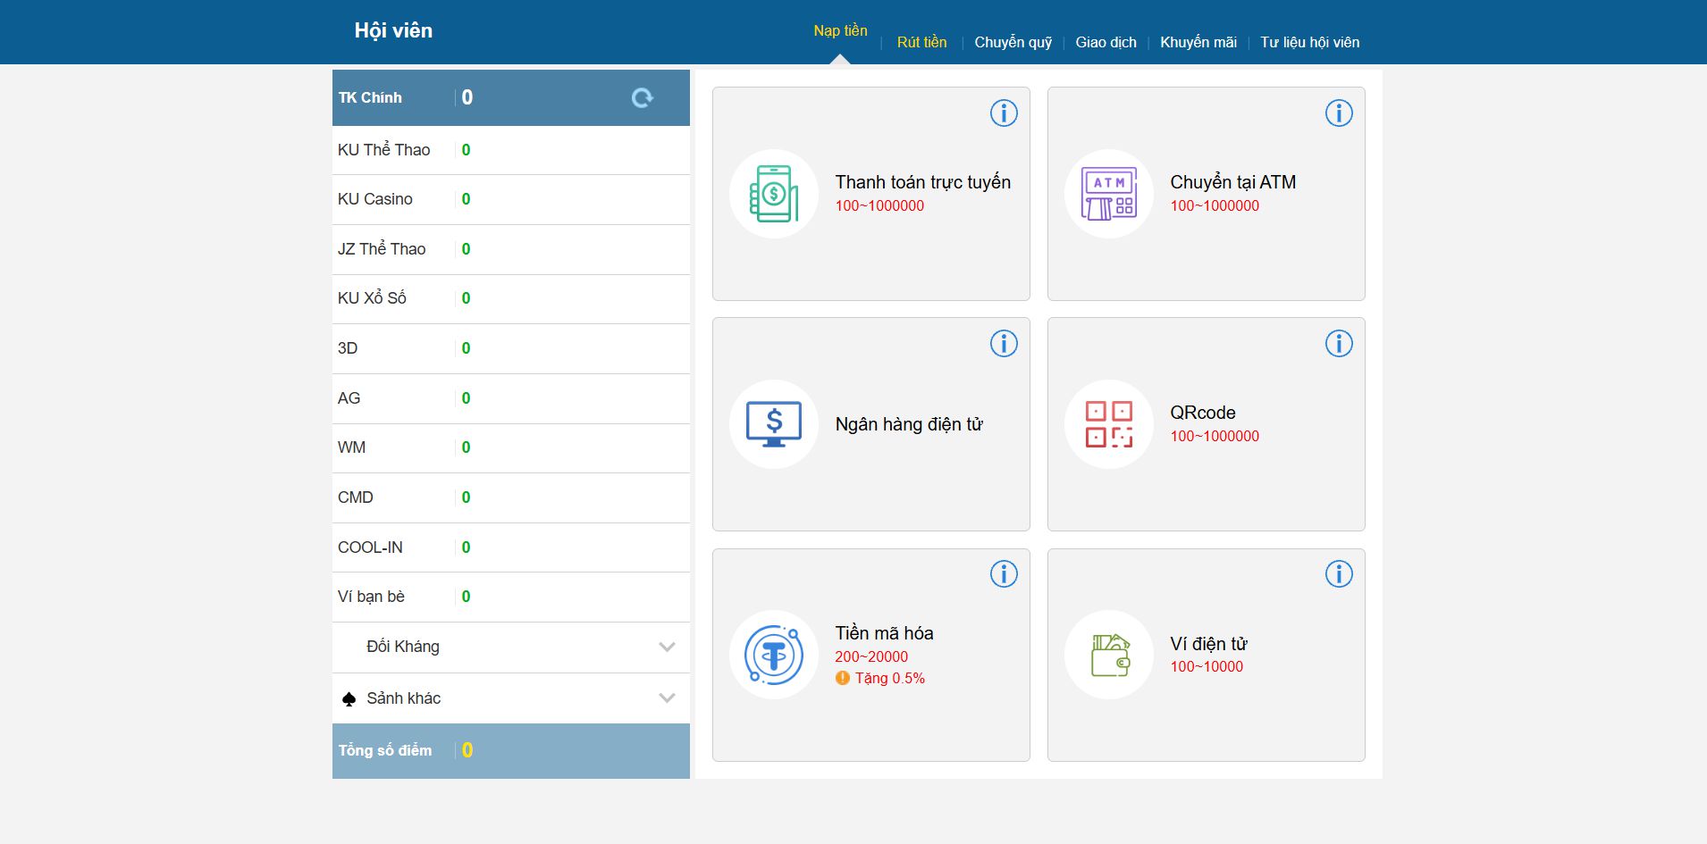Screen dimensions: 1707x844
Task: Click the Tiền mã hóa Tether coin icon
Action: point(774,655)
